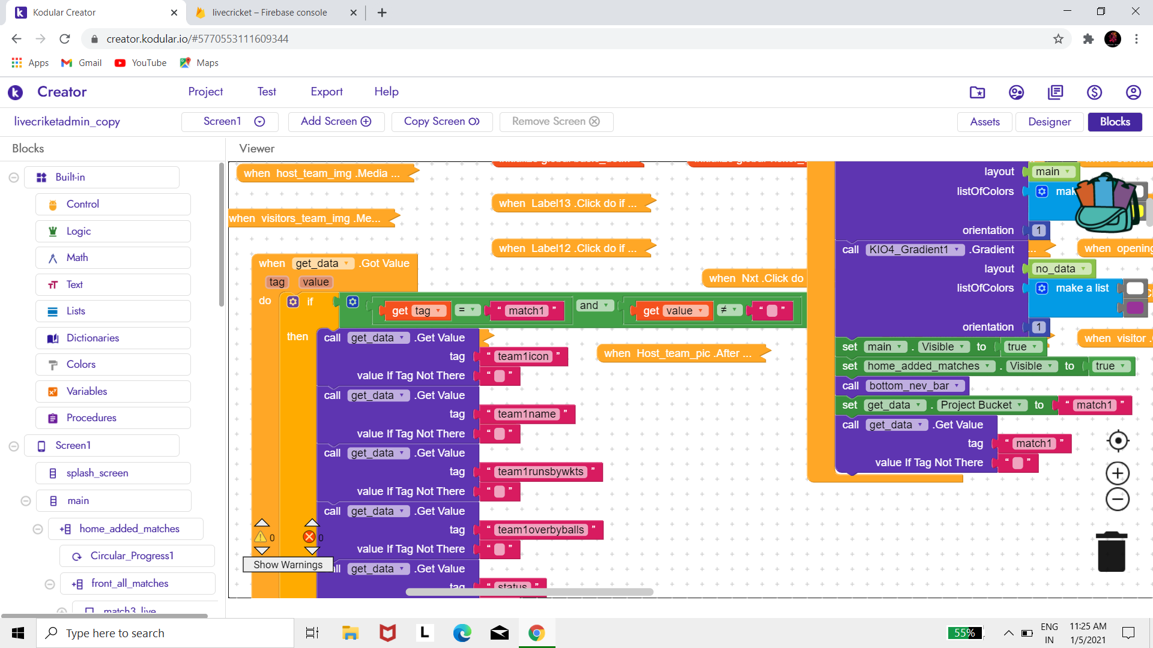The width and height of the screenshot is (1153, 648).
Task: Collapse the home_added_matches tree node
Action: [38, 529]
